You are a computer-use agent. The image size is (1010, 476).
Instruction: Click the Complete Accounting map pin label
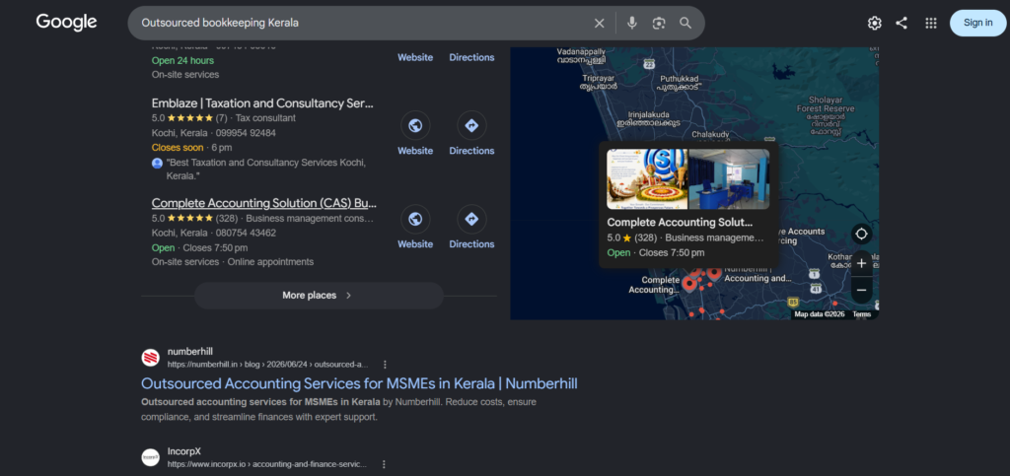pyautogui.click(x=654, y=285)
